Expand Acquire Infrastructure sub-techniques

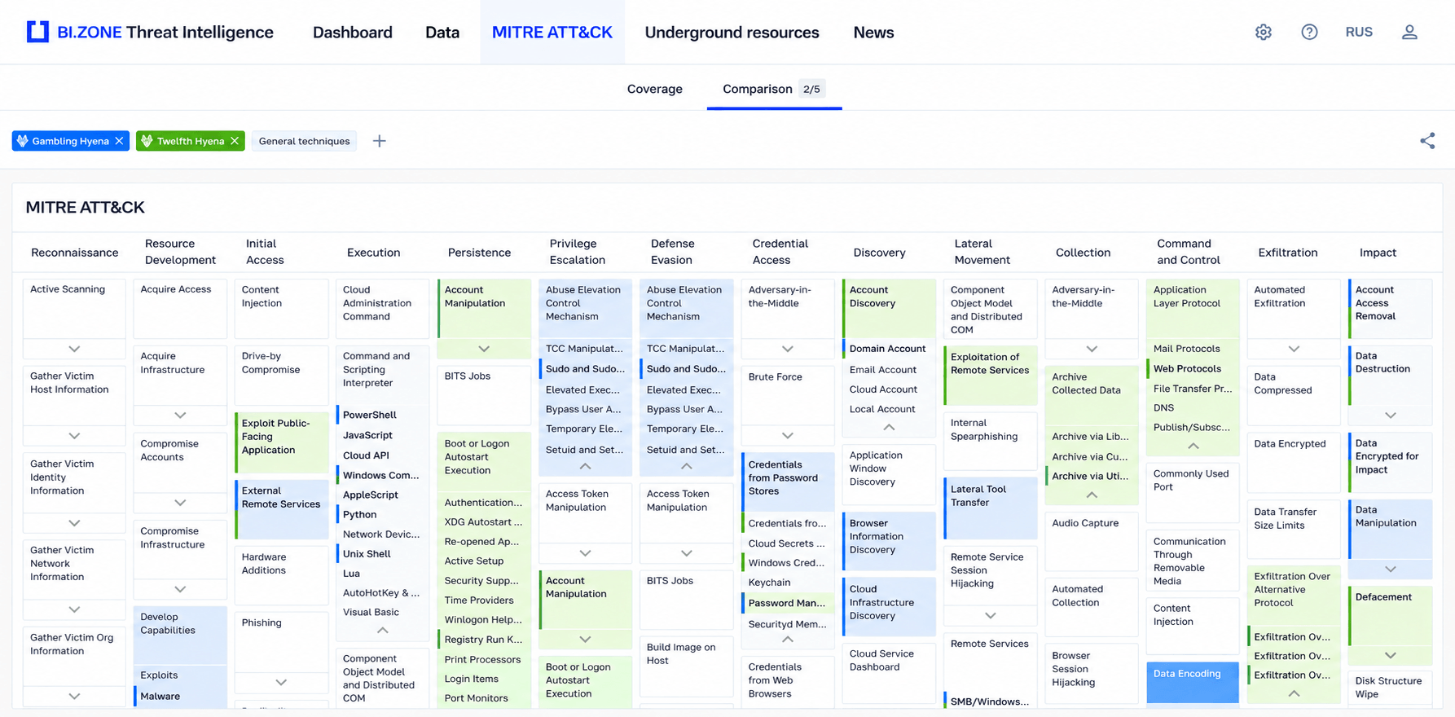pyautogui.click(x=180, y=416)
